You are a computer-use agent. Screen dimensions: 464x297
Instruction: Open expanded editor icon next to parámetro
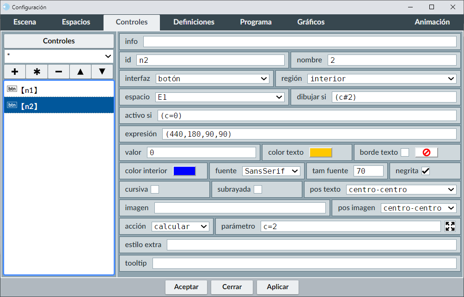450,226
